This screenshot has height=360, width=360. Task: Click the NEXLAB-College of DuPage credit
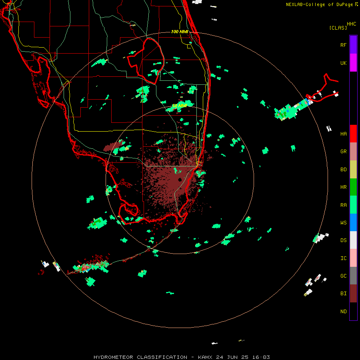tap(319, 4)
